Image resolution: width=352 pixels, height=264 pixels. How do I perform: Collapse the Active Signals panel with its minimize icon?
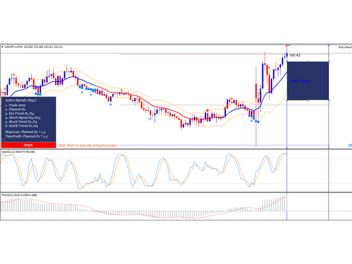pos(3,141)
